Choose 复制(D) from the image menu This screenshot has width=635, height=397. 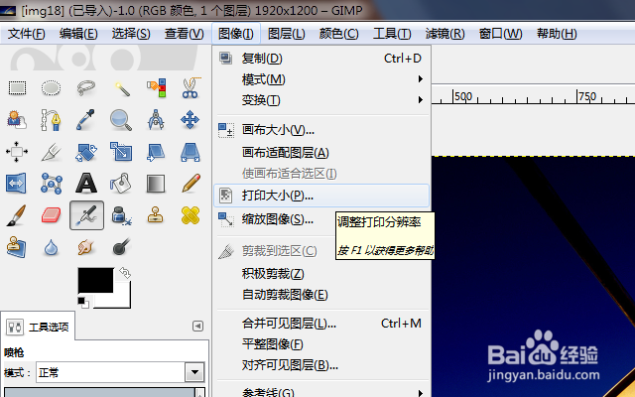pos(321,59)
